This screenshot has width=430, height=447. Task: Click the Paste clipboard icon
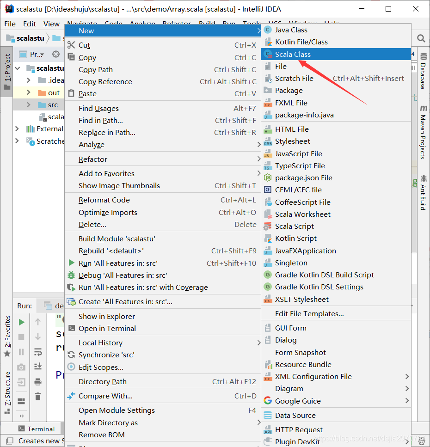tap(71, 93)
